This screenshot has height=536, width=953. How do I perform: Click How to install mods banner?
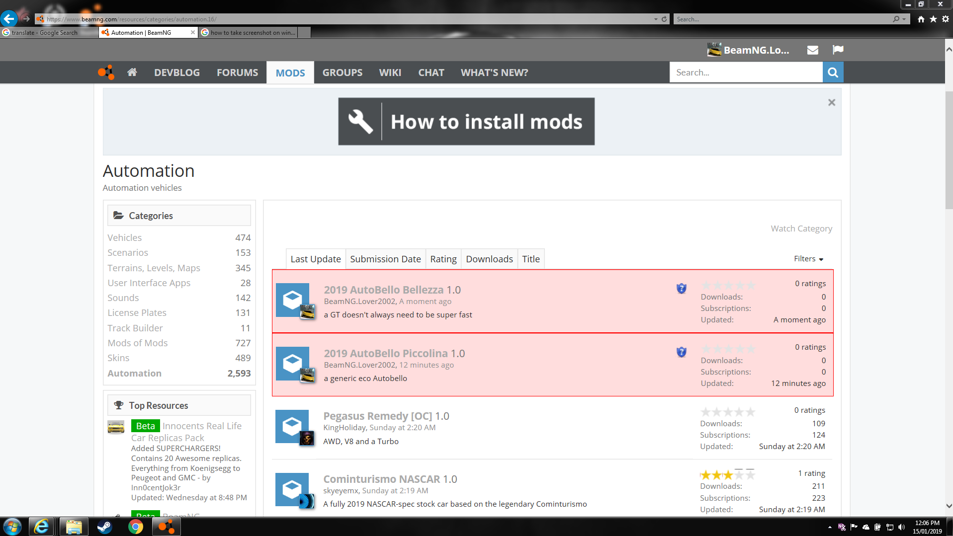coord(466,121)
